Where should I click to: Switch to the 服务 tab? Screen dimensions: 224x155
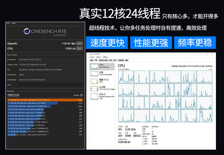tap(127, 60)
